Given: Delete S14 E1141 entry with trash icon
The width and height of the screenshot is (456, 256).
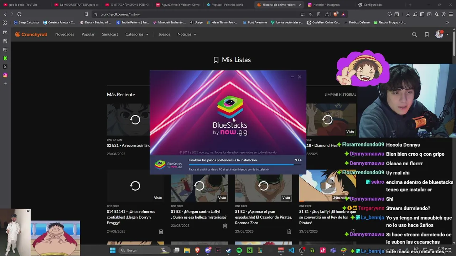Looking at the screenshot, I should [x=161, y=231].
